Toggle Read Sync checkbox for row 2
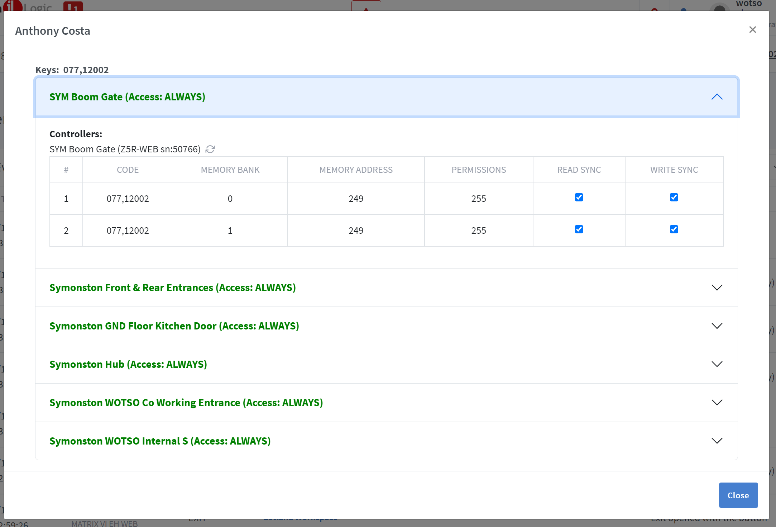776x527 pixels. point(579,229)
